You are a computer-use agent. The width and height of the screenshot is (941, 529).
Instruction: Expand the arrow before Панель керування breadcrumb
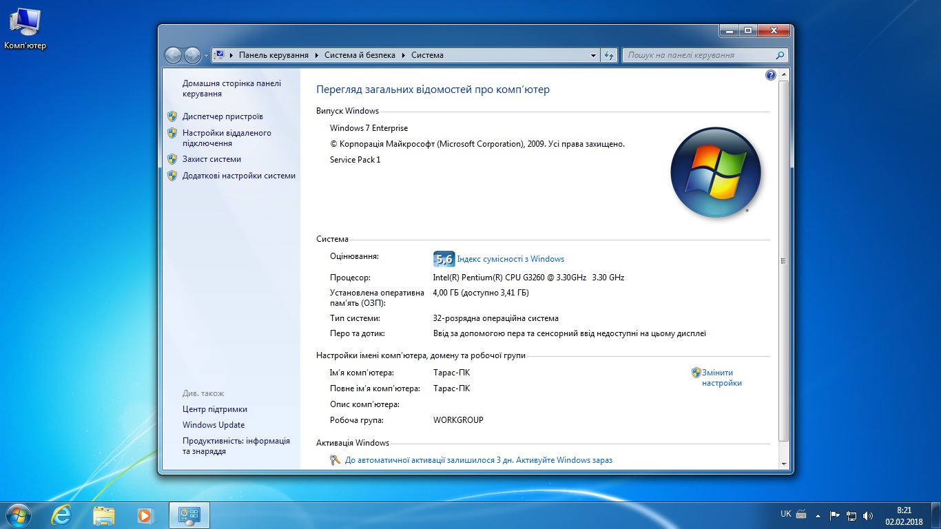click(x=231, y=55)
